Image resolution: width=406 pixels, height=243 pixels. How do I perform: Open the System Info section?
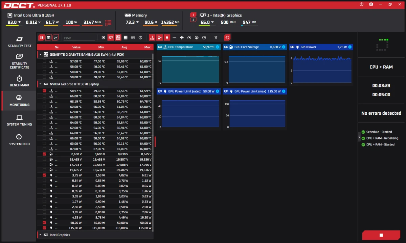pos(19,140)
